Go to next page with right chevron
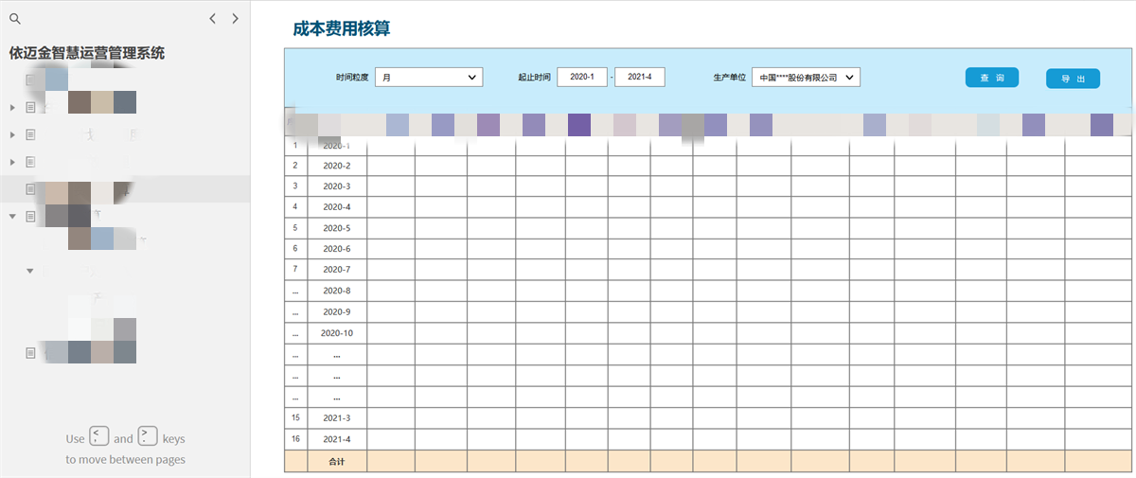 (235, 18)
